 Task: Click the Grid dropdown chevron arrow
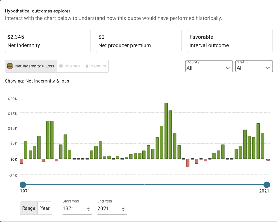click(x=268, y=68)
